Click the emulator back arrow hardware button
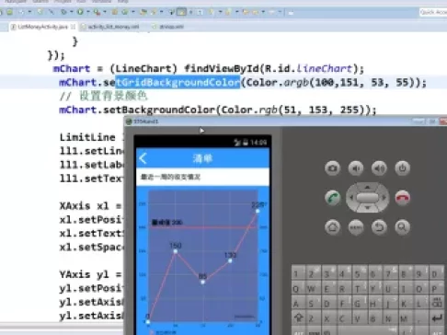The image size is (447, 335). [379, 227]
